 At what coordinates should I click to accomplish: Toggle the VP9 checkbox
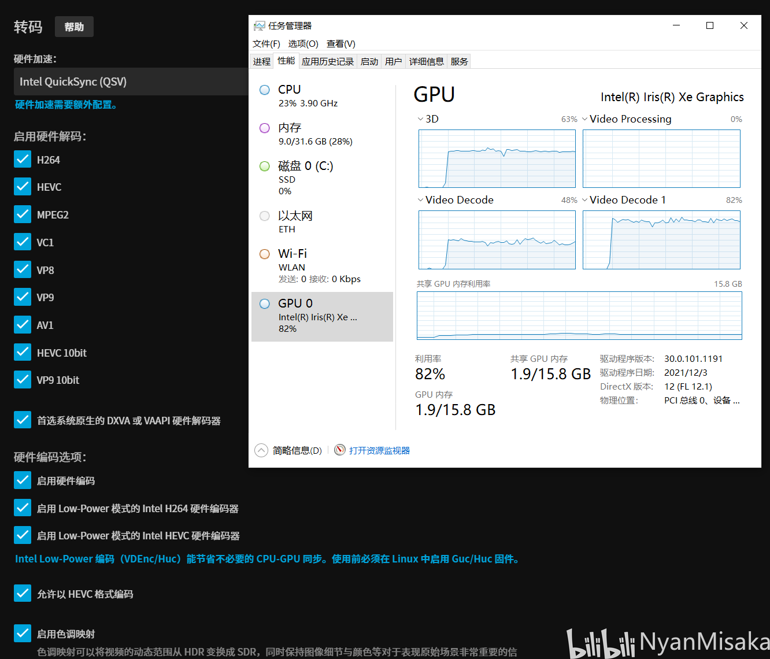click(x=23, y=297)
